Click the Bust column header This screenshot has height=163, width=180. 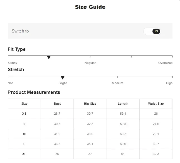coord(57,104)
